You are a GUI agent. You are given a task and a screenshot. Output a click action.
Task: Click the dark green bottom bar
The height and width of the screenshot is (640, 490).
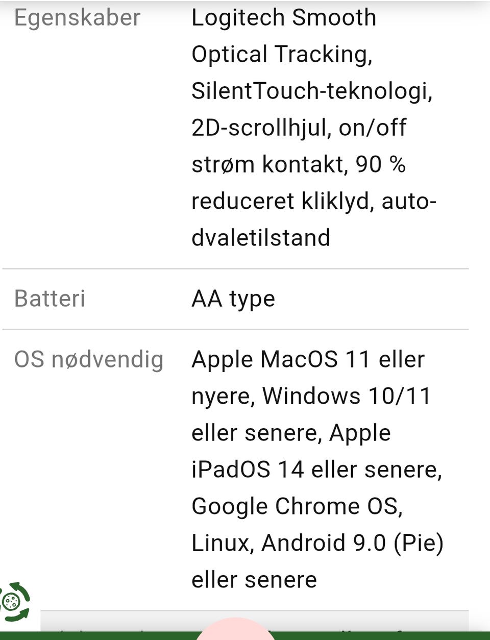point(245,636)
